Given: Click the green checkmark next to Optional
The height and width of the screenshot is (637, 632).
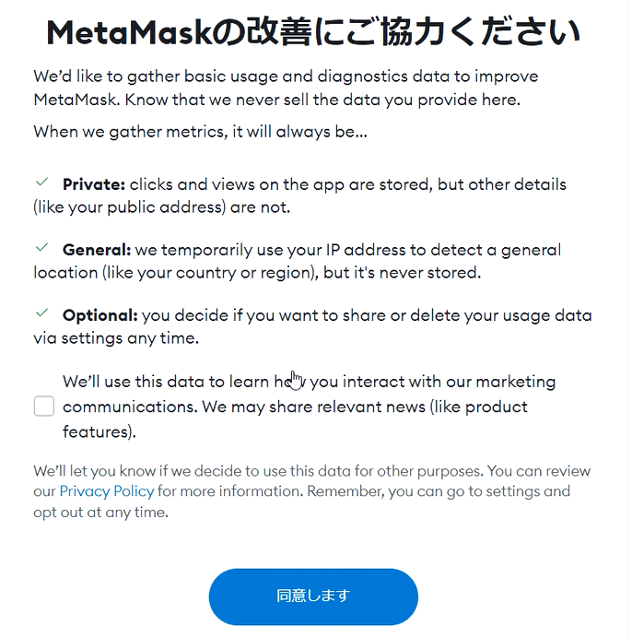Looking at the screenshot, I should point(41,313).
